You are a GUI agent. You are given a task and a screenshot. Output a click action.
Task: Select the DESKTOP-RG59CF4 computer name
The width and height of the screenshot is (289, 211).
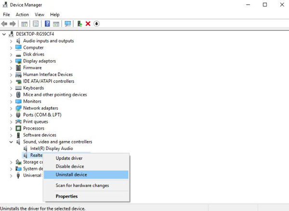35,34
